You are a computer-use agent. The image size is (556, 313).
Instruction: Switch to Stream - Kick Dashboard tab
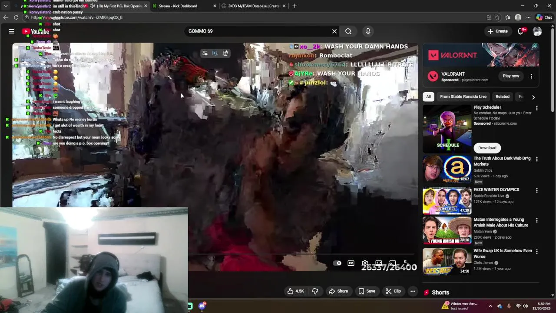click(178, 6)
